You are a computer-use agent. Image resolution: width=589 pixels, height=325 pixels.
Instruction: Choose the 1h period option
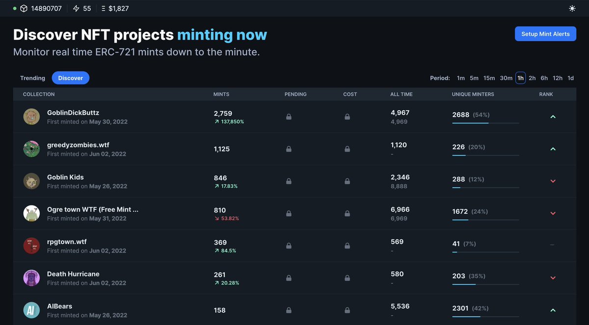(x=520, y=78)
